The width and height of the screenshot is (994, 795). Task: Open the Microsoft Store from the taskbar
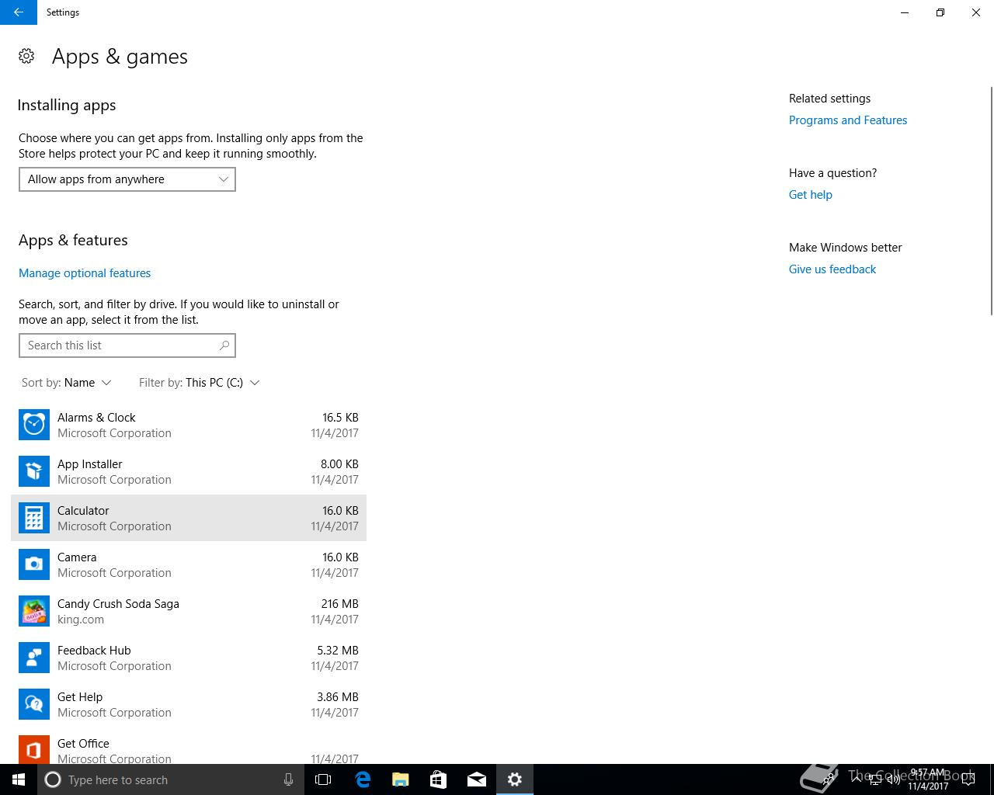(x=438, y=779)
